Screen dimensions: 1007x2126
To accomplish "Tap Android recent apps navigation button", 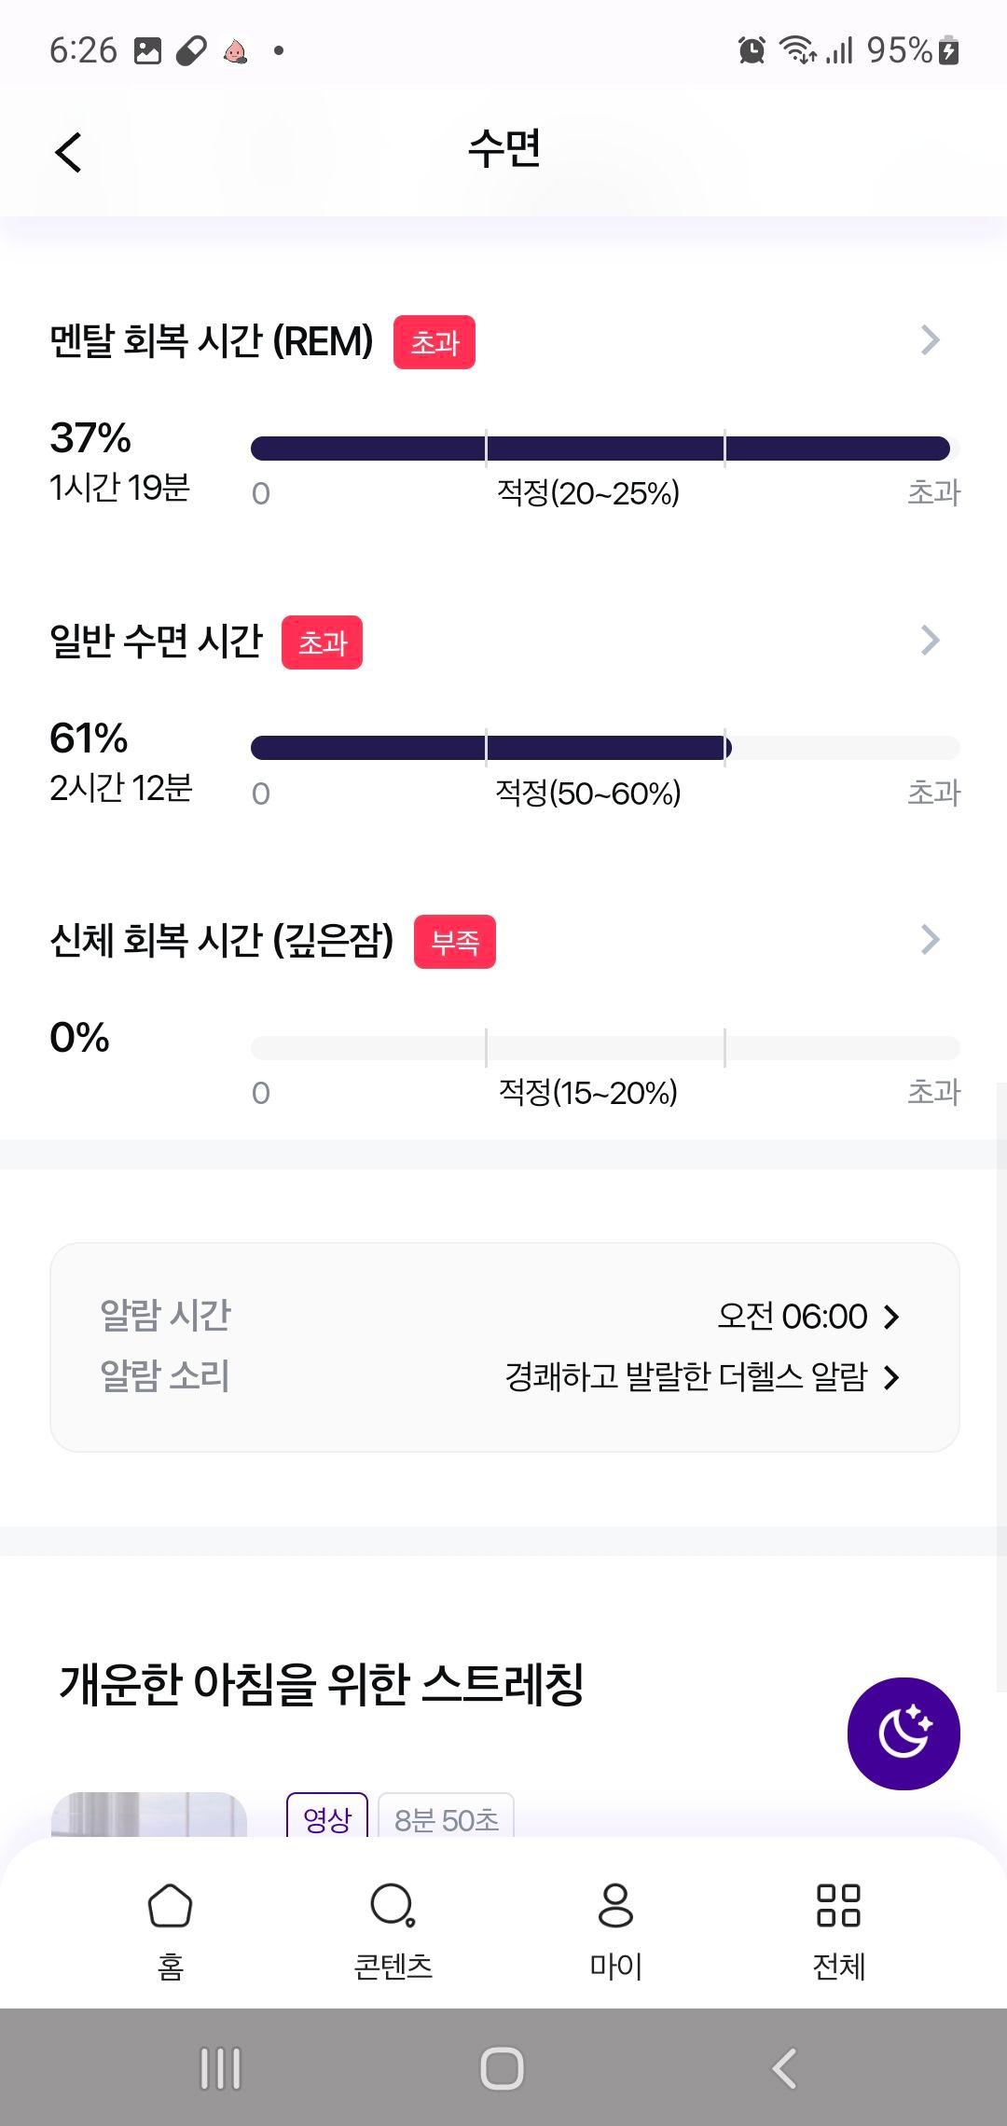I will tap(221, 2068).
